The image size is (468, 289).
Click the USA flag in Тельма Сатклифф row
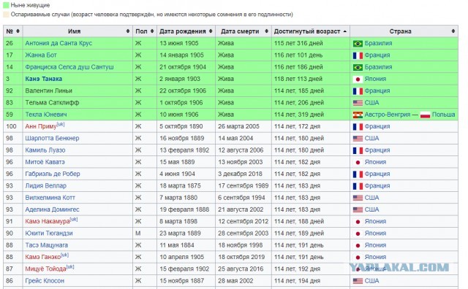[x=358, y=103]
